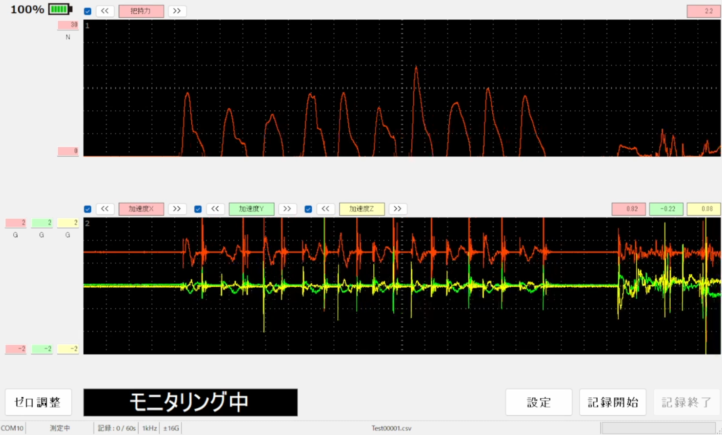This screenshot has width=722, height=435.
Task: Click next arrow right of 加速度Y
Action: click(287, 209)
